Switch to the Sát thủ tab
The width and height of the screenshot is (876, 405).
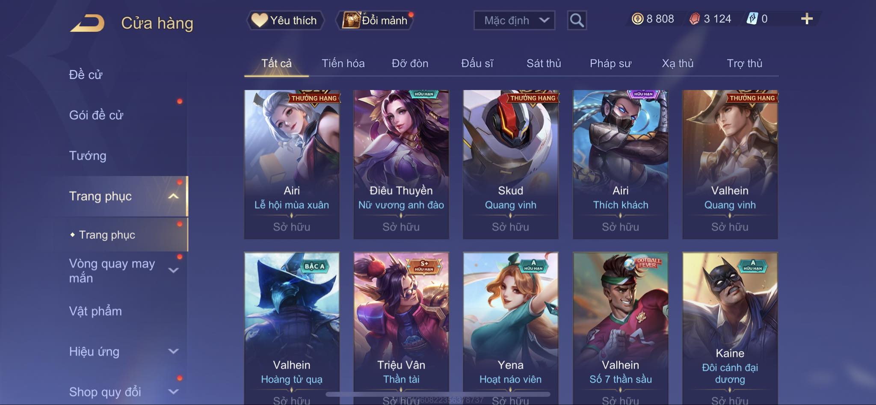544,63
